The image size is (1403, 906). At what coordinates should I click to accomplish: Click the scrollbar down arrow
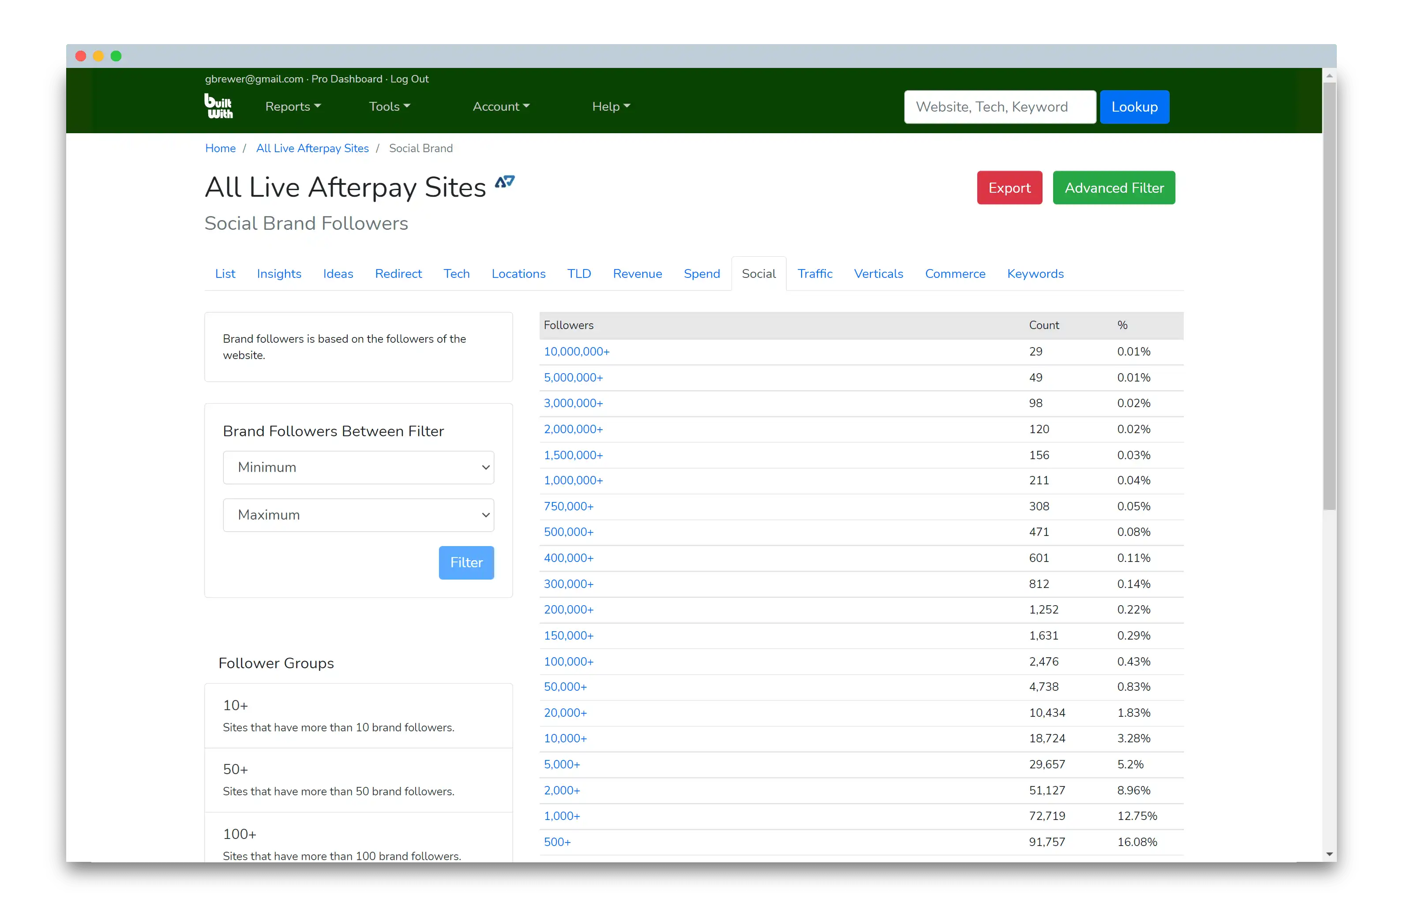1328,854
